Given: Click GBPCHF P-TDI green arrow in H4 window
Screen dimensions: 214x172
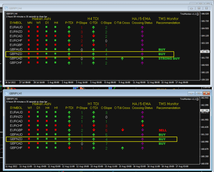Looking at the screenshot, I should point(69,63).
